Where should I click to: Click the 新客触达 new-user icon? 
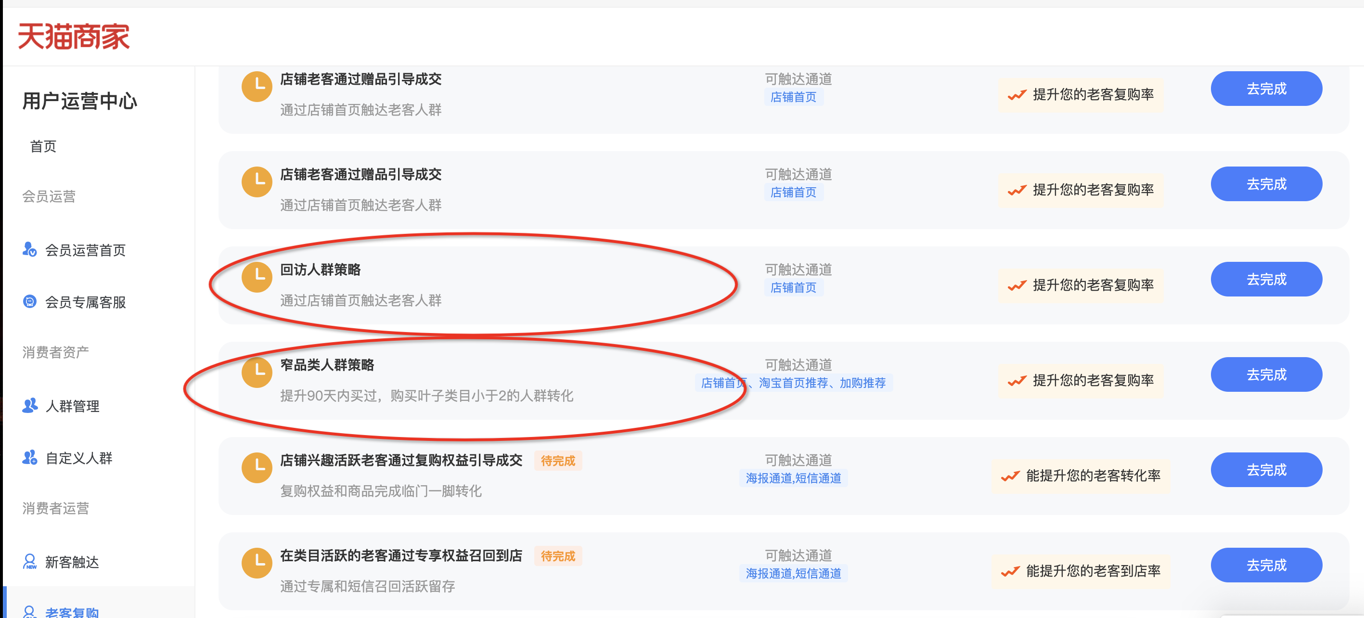(x=30, y=561)
